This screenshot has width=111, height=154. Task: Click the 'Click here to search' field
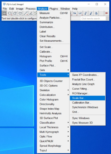click(93, 18)
